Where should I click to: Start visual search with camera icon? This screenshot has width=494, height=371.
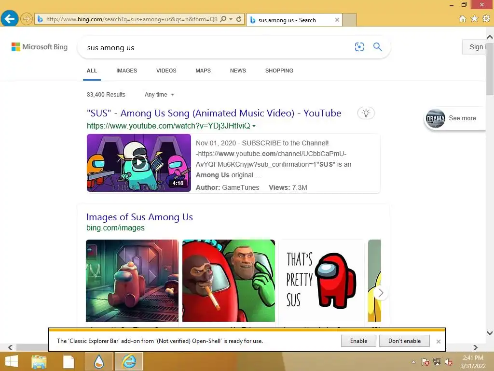pyautogui.click(x=359, y=47)
